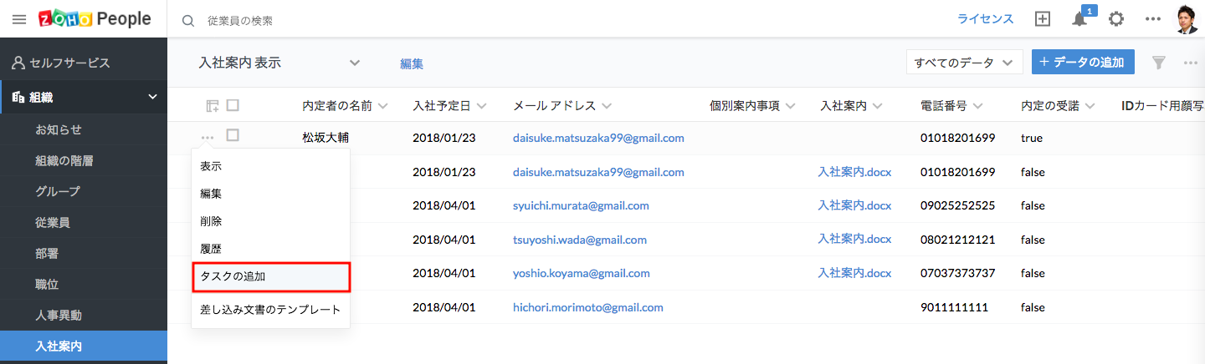
Task: Open the hamburger navigation menu
Action: 18,19
